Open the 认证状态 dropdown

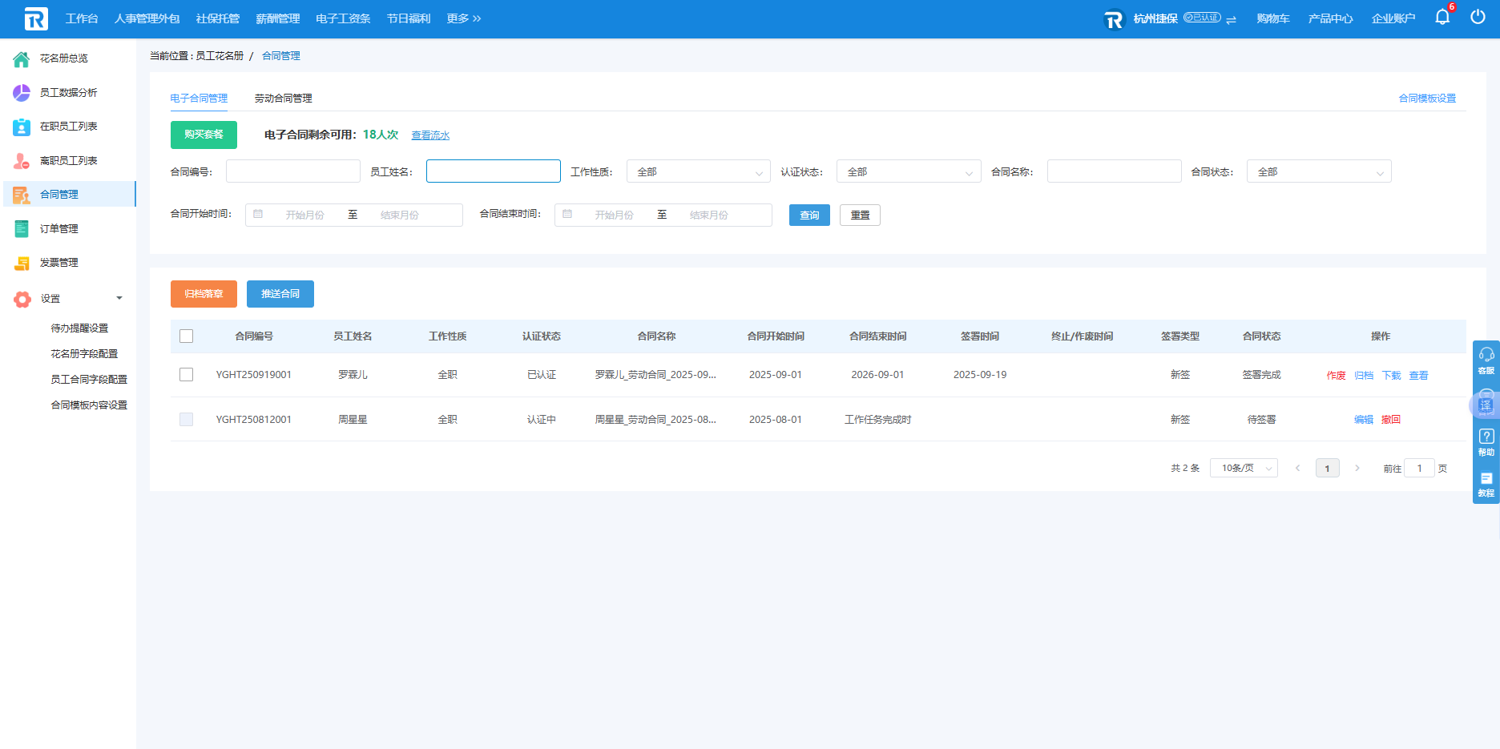908,172
